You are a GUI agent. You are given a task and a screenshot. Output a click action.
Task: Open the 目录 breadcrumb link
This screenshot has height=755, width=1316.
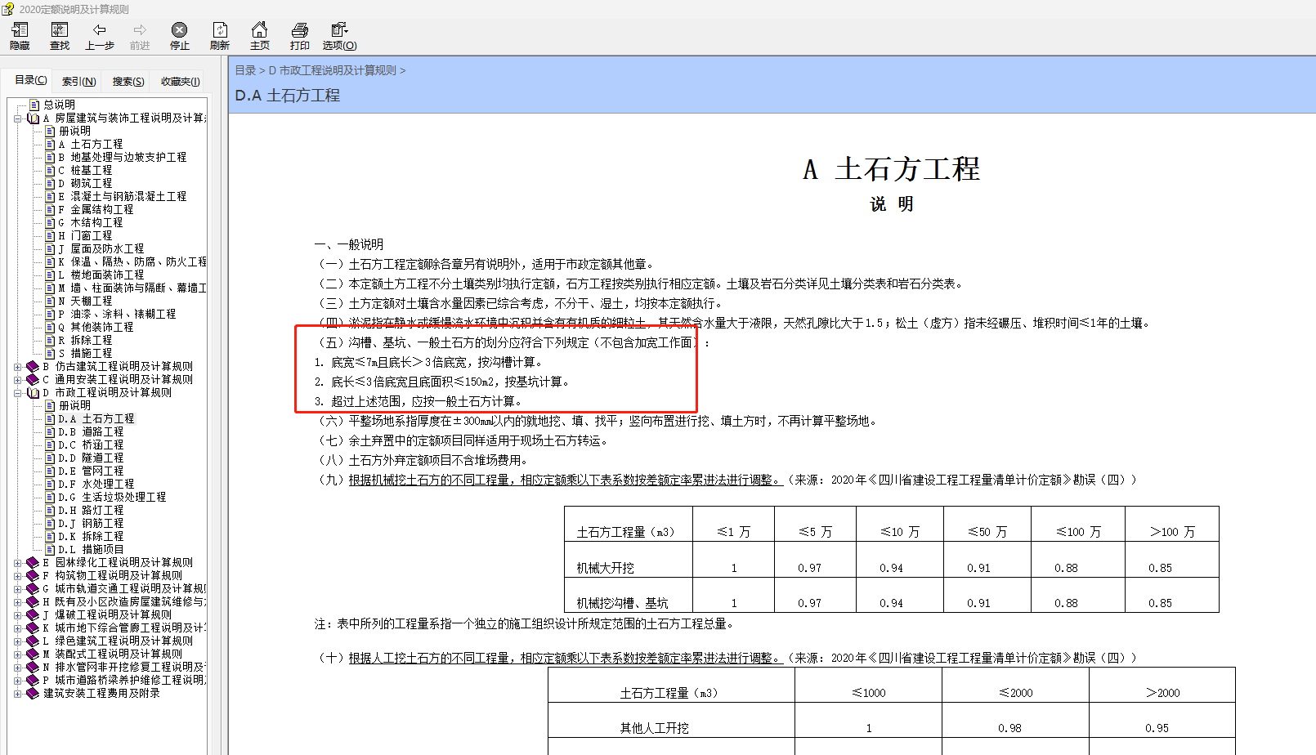coord(245,70)
